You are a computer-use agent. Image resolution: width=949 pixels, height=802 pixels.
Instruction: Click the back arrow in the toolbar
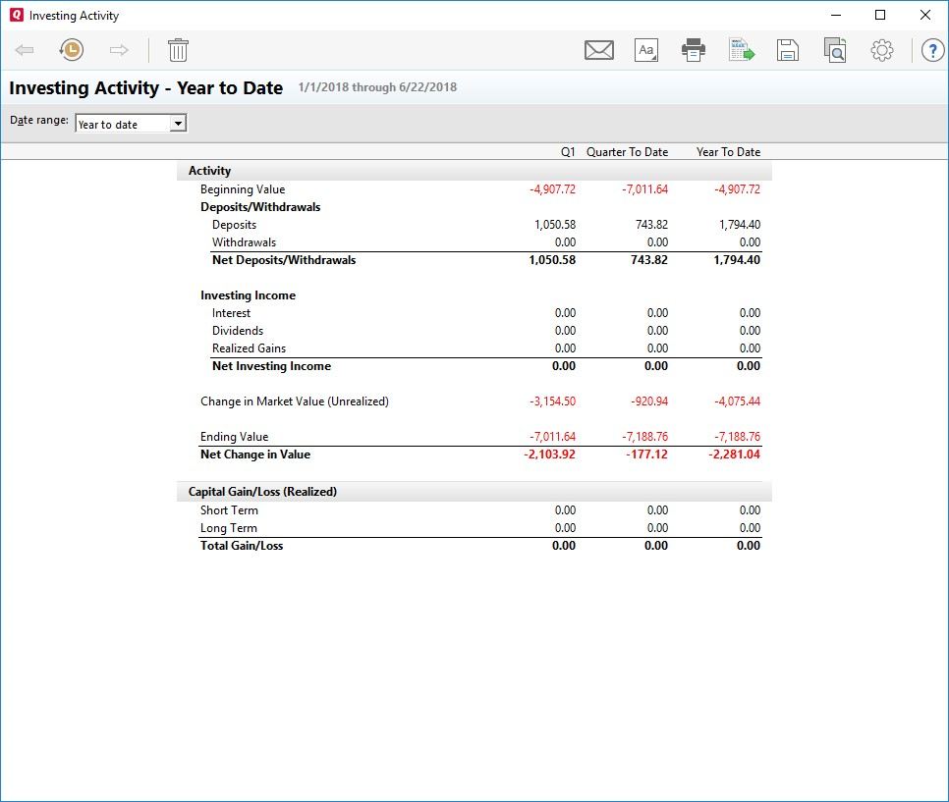coord(26,50)
